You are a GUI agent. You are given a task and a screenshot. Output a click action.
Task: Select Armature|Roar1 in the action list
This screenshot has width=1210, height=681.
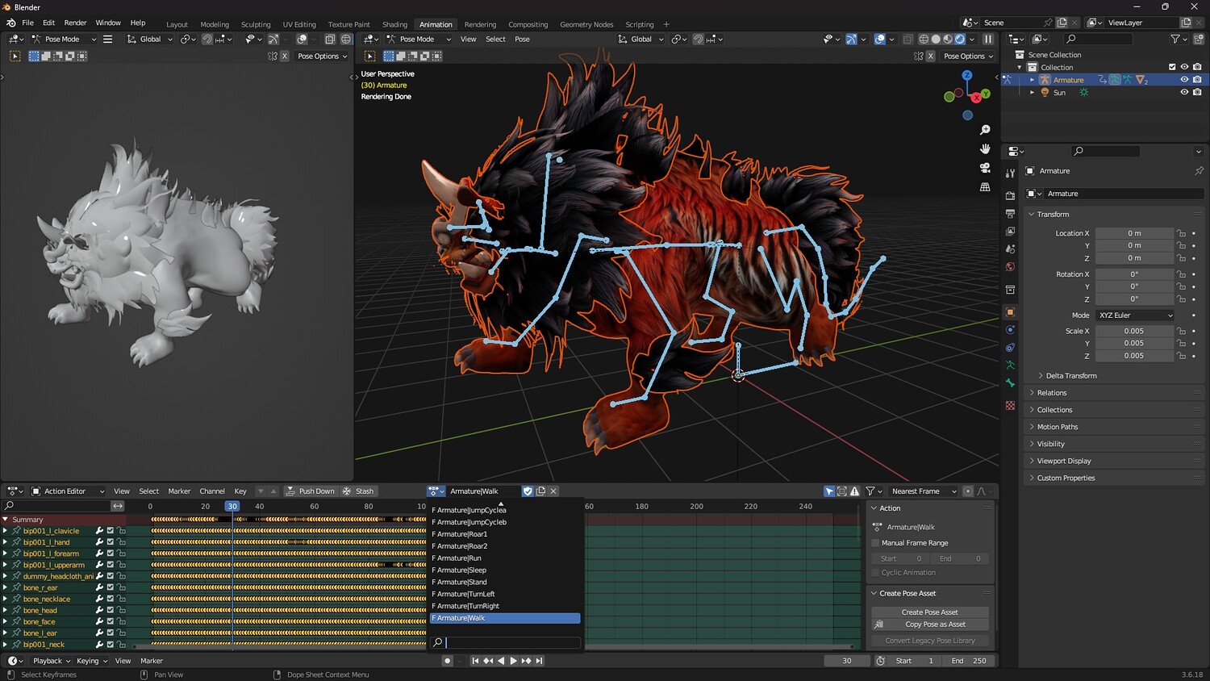tap(505, 534)
